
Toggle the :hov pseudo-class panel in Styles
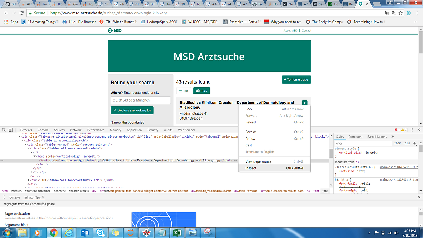click(398, 143)
